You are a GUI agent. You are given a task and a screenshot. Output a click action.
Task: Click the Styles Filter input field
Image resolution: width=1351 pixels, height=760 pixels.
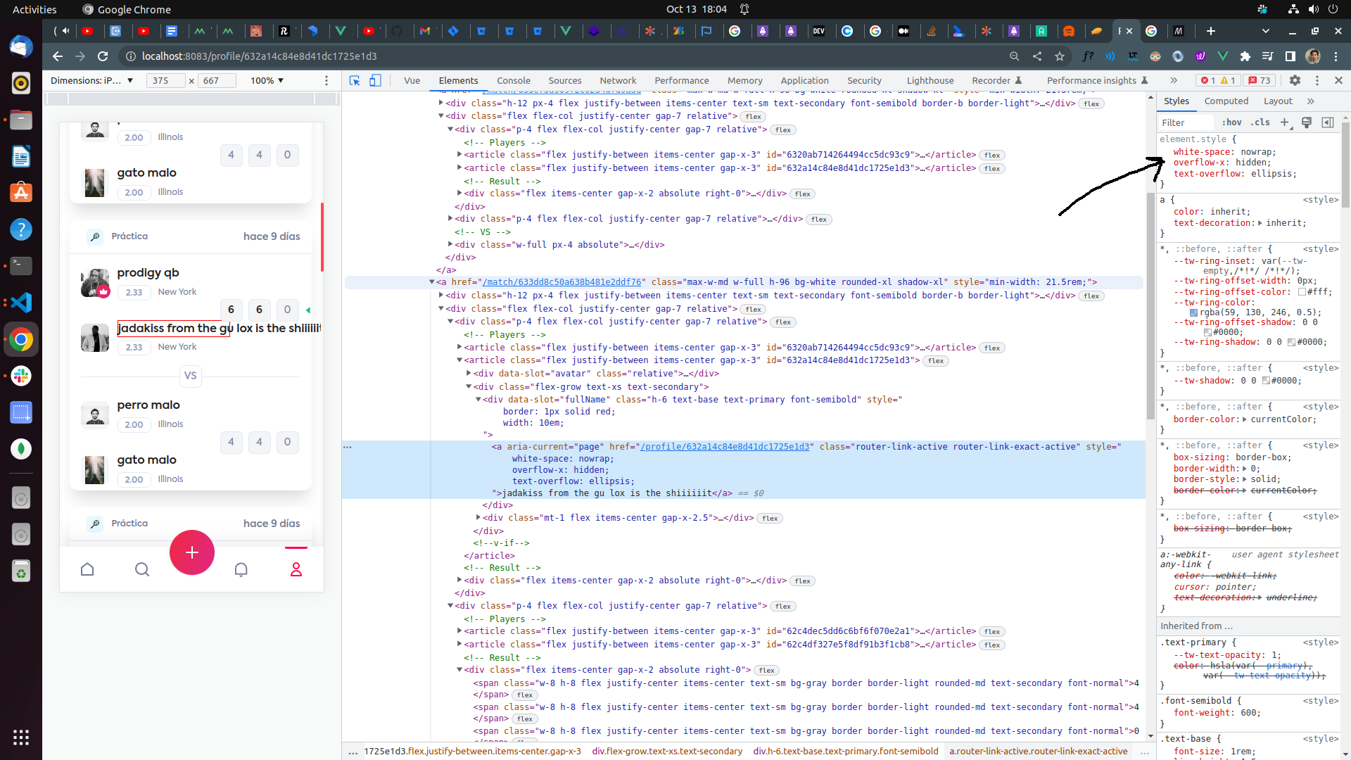click(x=1187, y=122)
